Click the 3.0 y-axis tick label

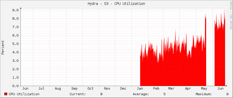coord(15,61)
